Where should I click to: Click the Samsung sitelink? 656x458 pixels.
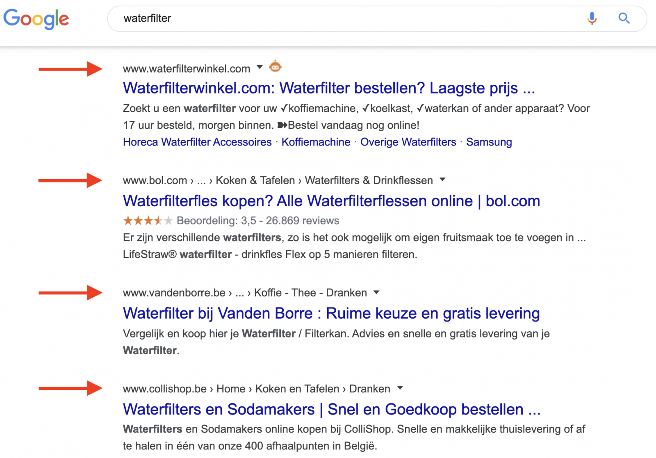(489, 142)
